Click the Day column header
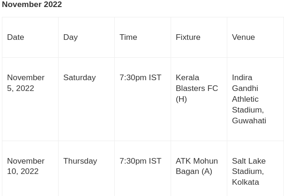The image size is (284, 196). [70, 37]
